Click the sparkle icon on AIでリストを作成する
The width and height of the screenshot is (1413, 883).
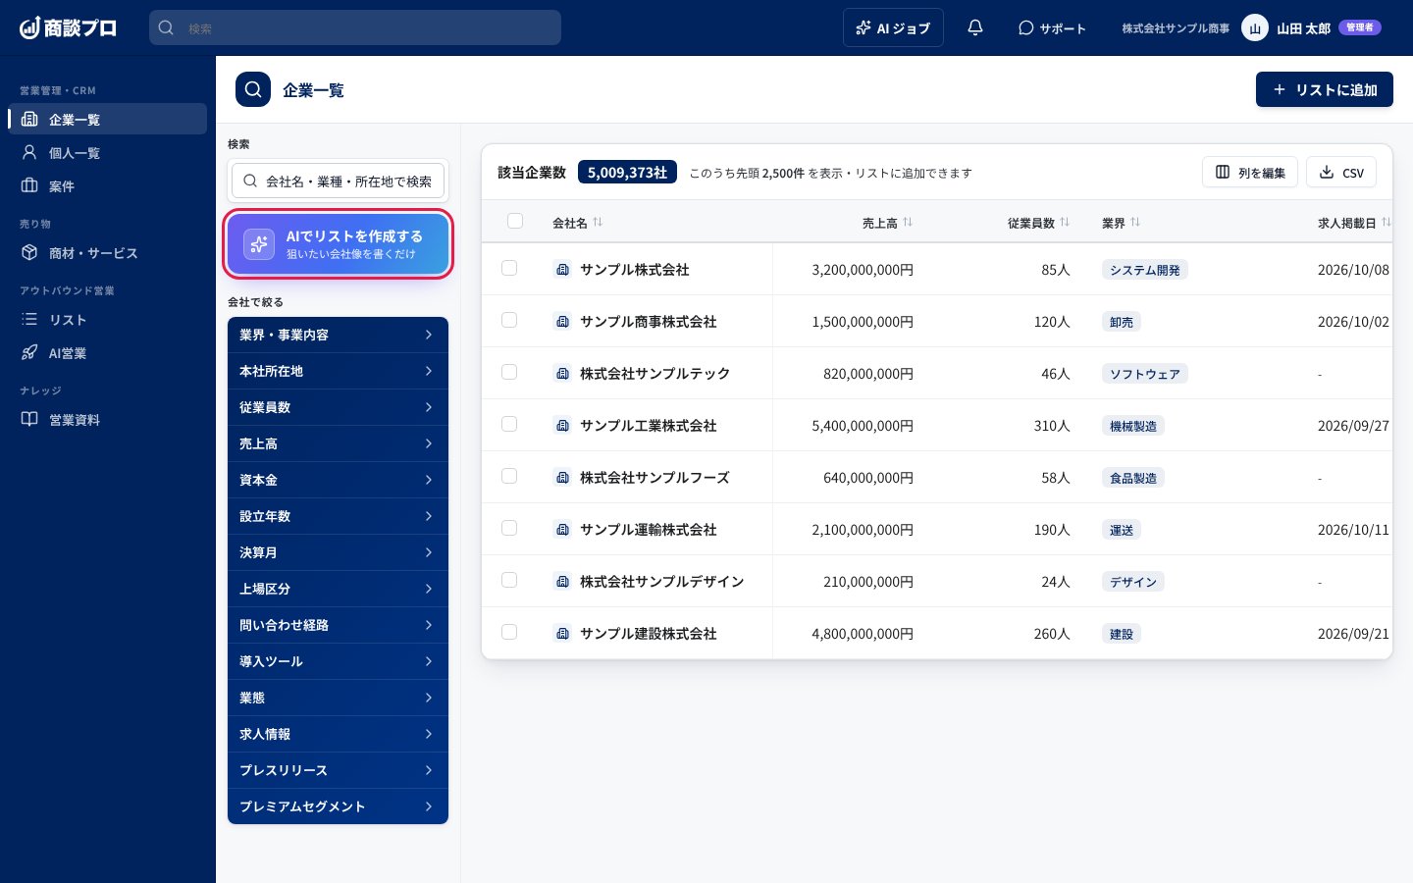pos(259,244)
